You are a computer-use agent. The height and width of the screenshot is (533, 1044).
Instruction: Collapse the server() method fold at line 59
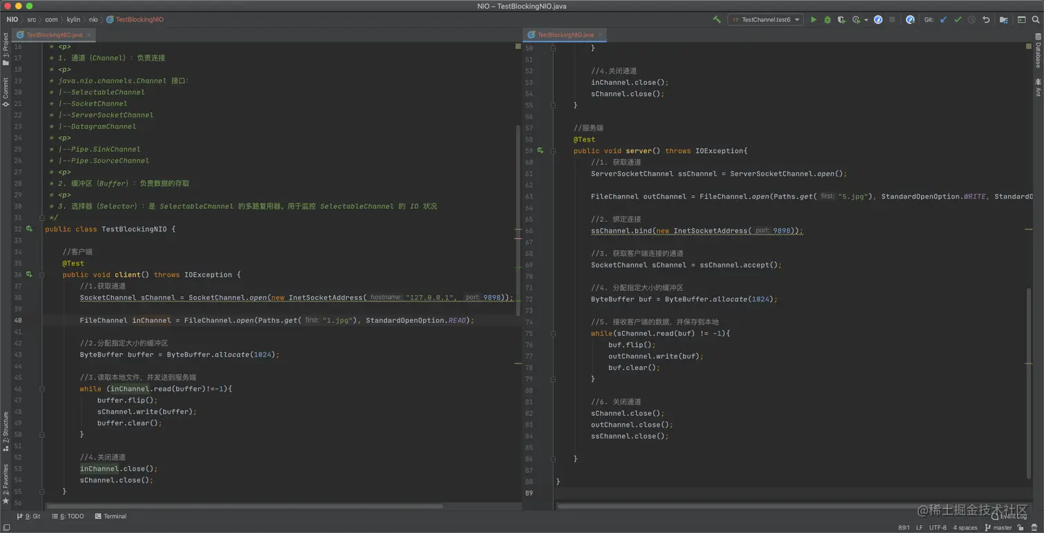coord(553,151)
